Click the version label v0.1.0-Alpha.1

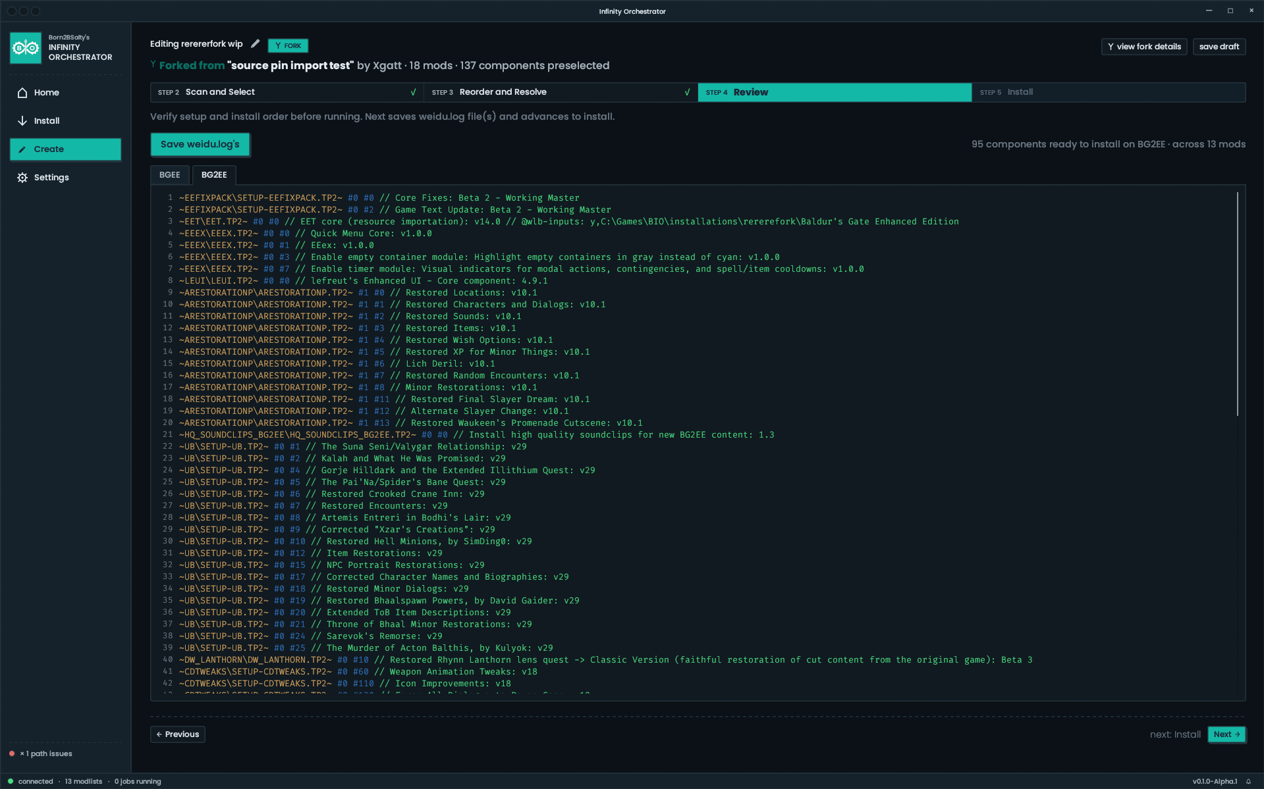pyautogui.click(x=1215, y=782)
